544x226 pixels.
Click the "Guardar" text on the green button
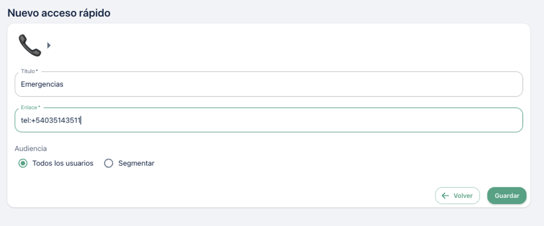pos(507,196)
